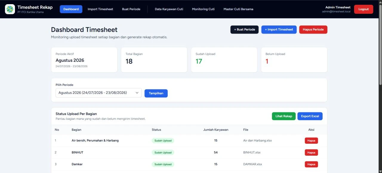
Task: Expand the Pilih Periode dropdown
Action: 98,93
